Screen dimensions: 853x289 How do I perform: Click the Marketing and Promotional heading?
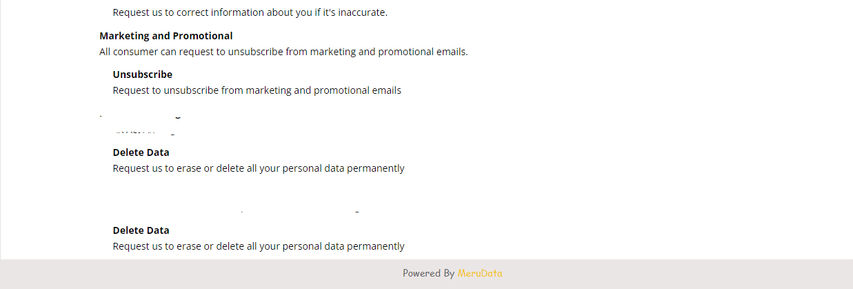tap(166, 36)
